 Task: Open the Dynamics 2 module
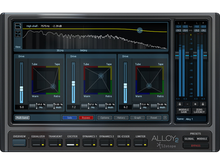pyautogui.click(x=105, y=142)
